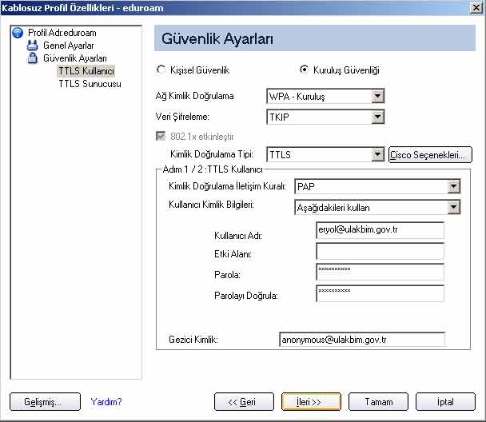Go to TTLS Sunucusu tree entry
Screen dimensions: 486x422
(x=90, y=84)
